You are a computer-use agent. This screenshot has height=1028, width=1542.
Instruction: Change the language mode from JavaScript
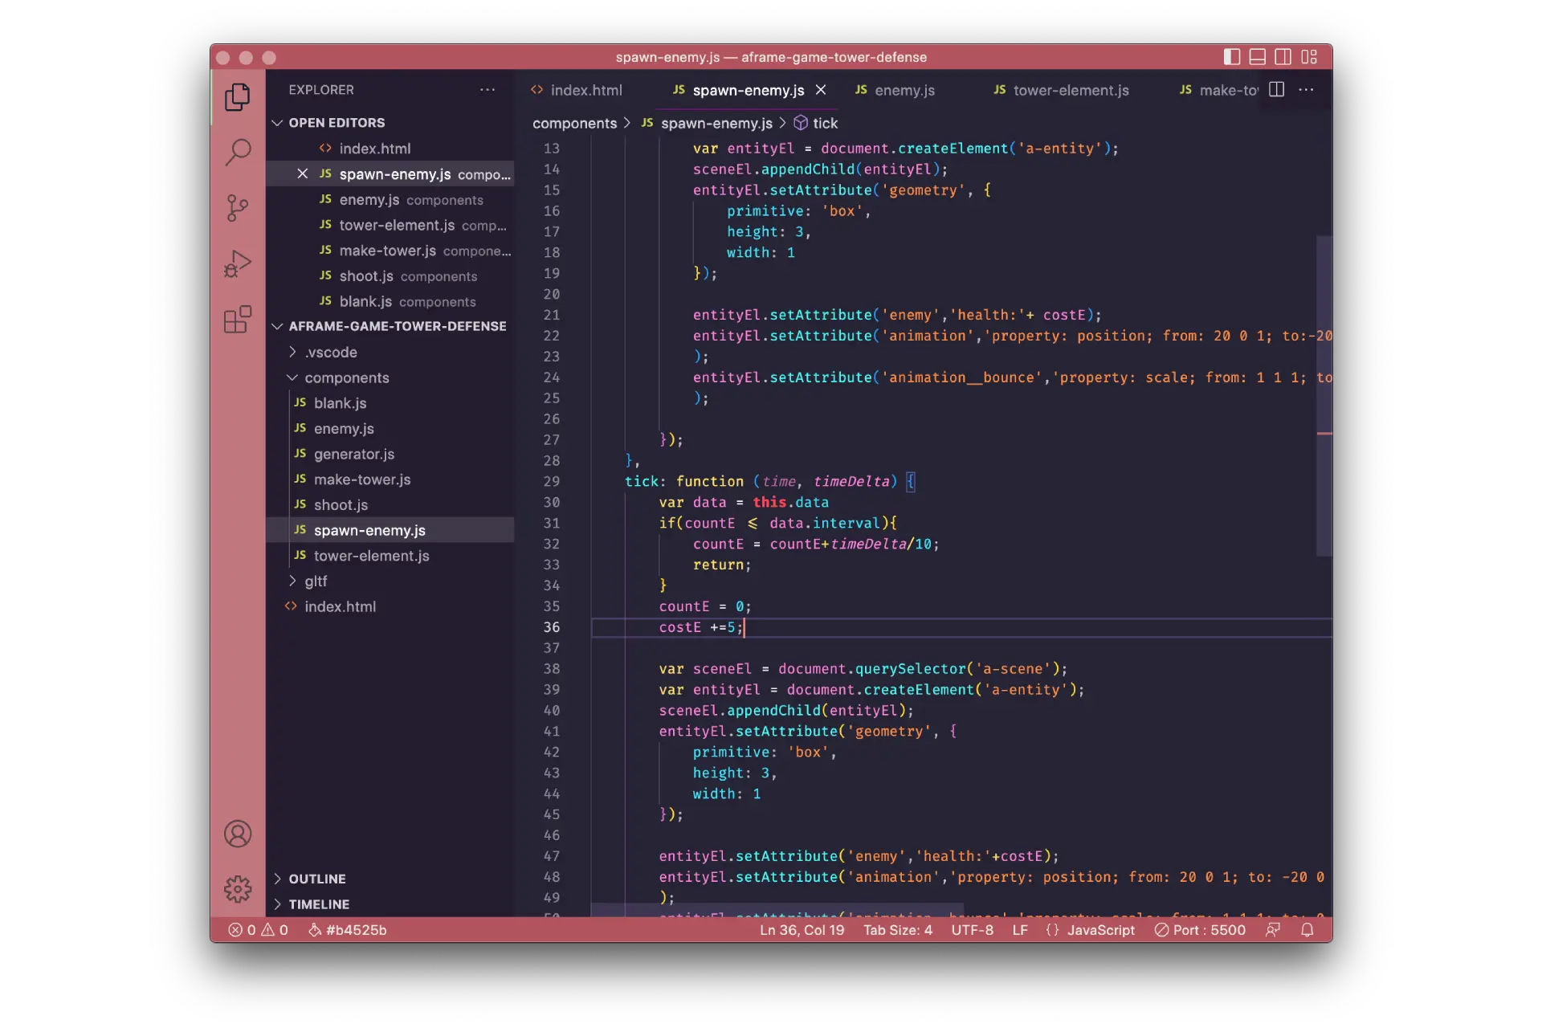pyautogui.click(x=1100, y=929)
